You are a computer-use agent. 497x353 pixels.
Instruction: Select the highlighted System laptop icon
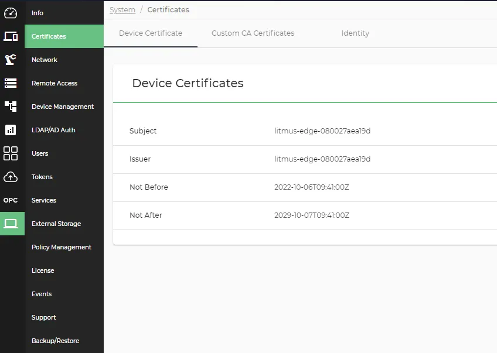[12, 224]
